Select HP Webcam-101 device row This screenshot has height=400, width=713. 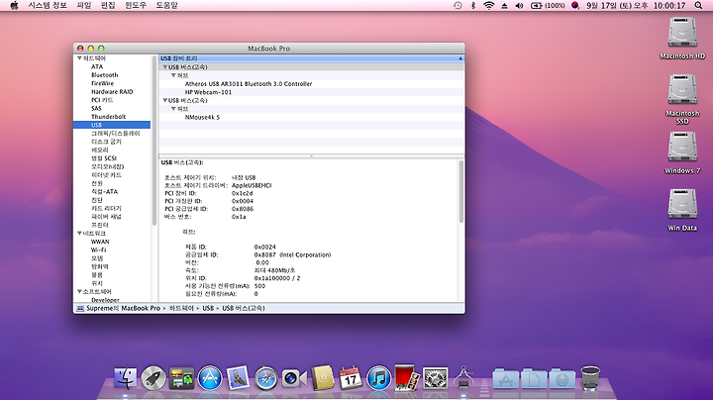tap(208, 92)
